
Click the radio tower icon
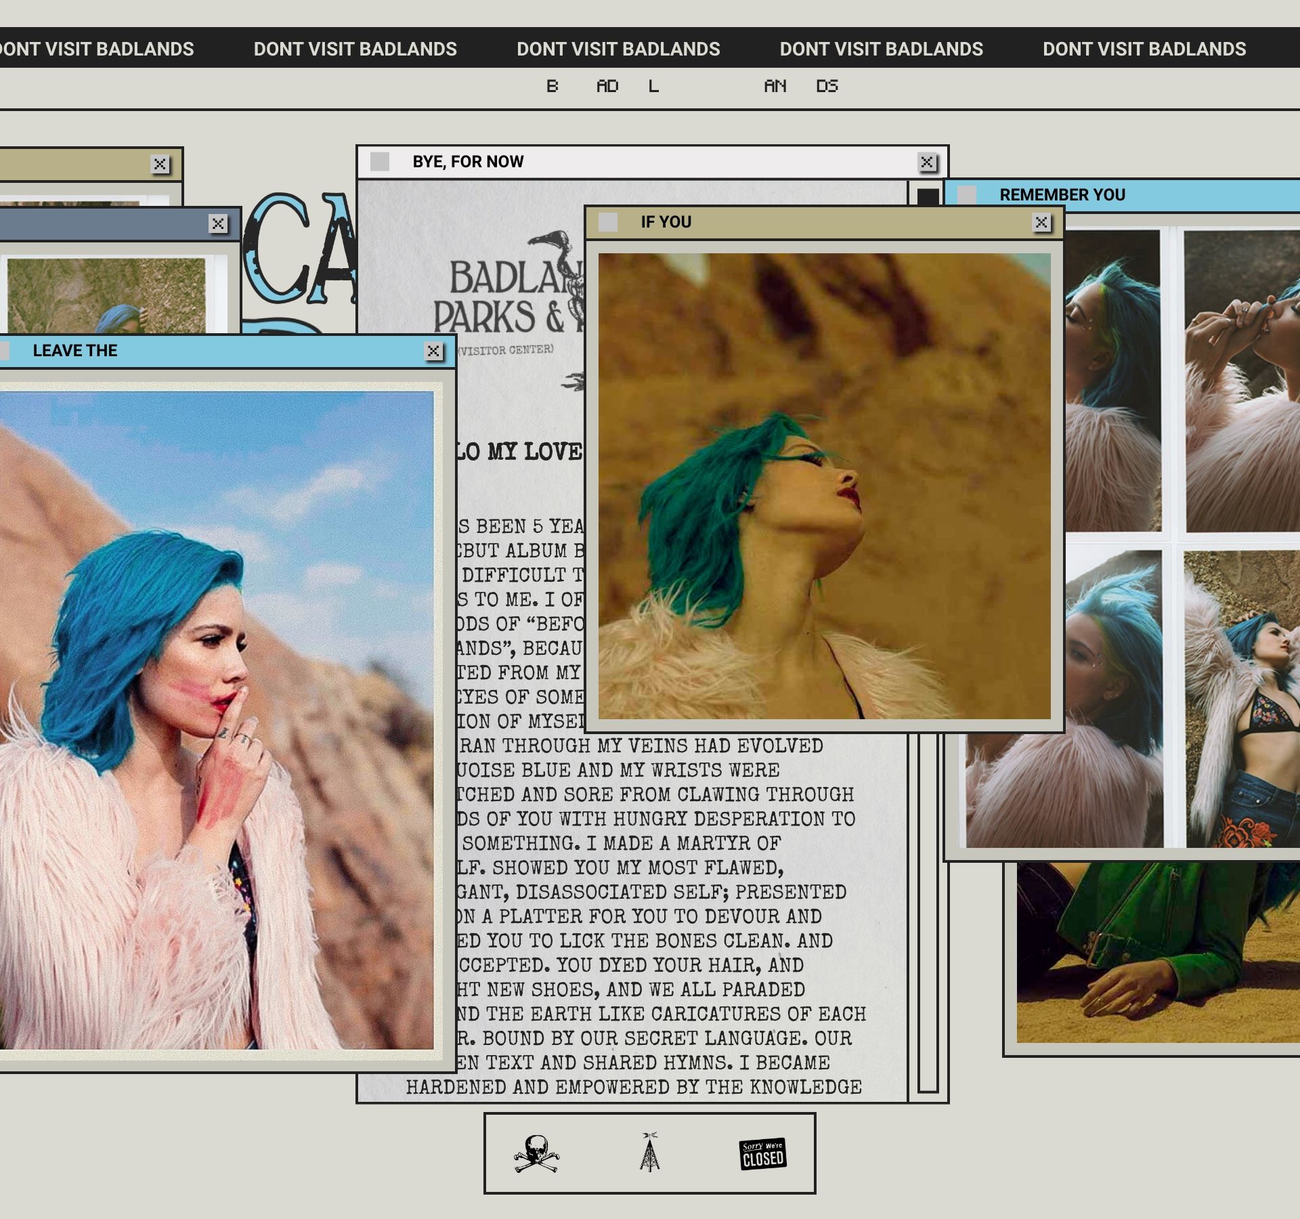coord(649,1153)
